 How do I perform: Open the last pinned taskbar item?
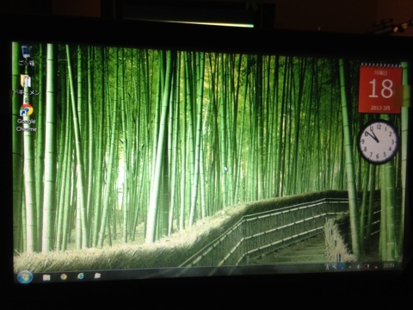(97, 276)
